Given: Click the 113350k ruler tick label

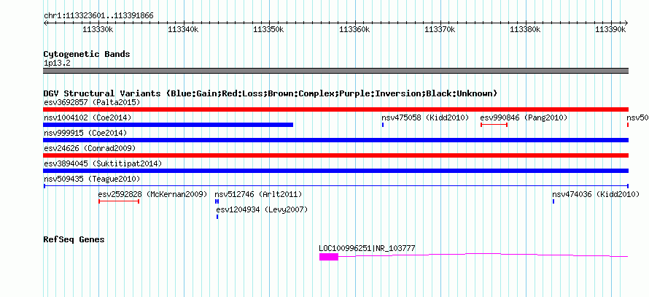Looking at the screenshot, I should pos(269,29).
